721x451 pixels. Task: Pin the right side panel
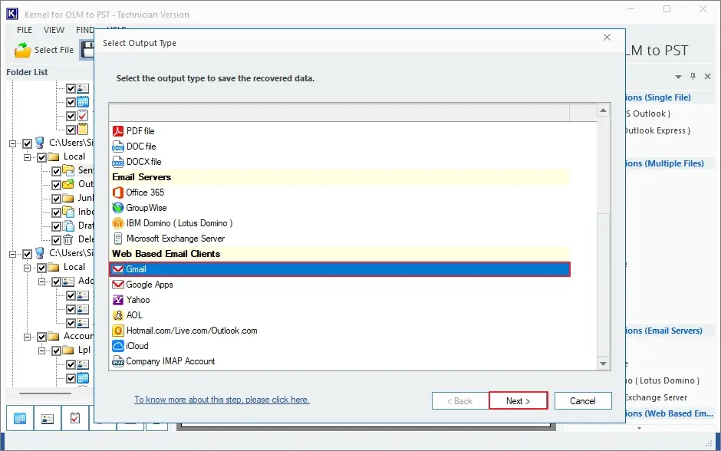(693, 76)
